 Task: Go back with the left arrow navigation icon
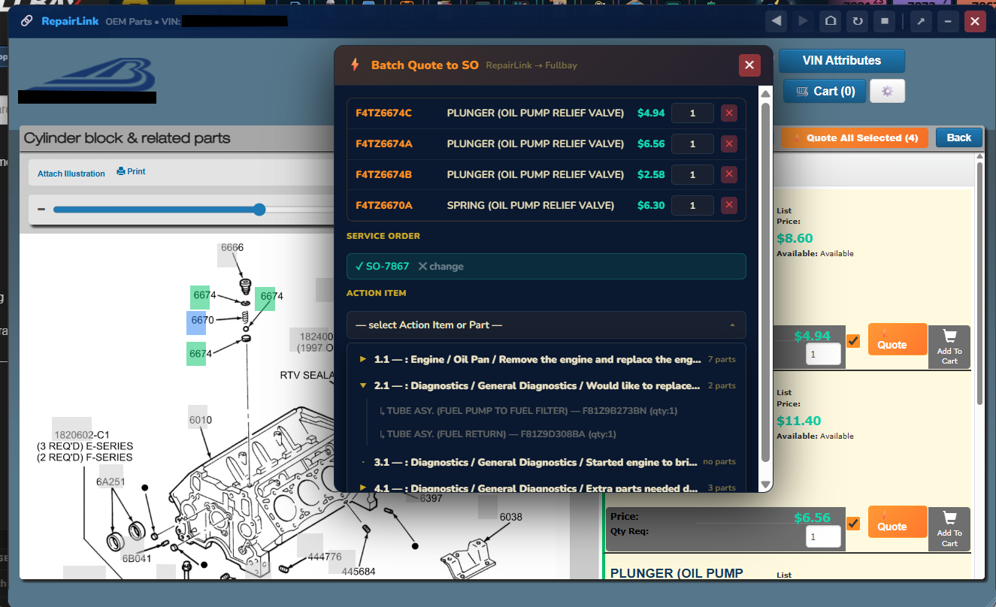pyautogui.click(x=776, y=21)
